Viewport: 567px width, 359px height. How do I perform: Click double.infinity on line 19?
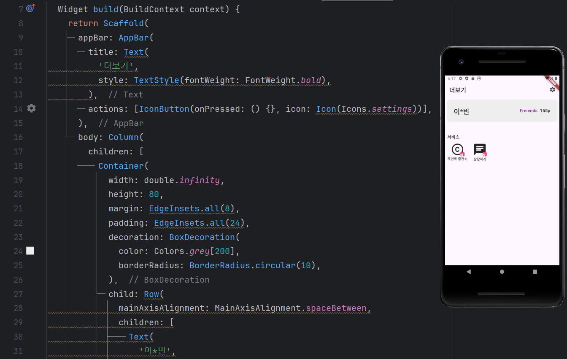(182, 180)
